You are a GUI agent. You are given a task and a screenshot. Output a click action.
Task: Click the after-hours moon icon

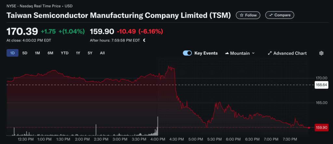(144, 40)
